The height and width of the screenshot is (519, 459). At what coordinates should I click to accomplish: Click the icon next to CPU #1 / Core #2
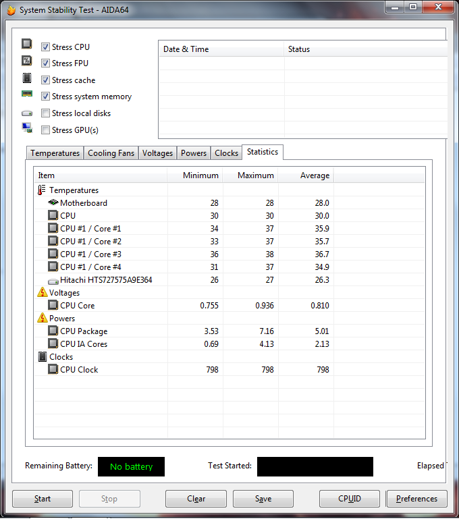[53, 242]
